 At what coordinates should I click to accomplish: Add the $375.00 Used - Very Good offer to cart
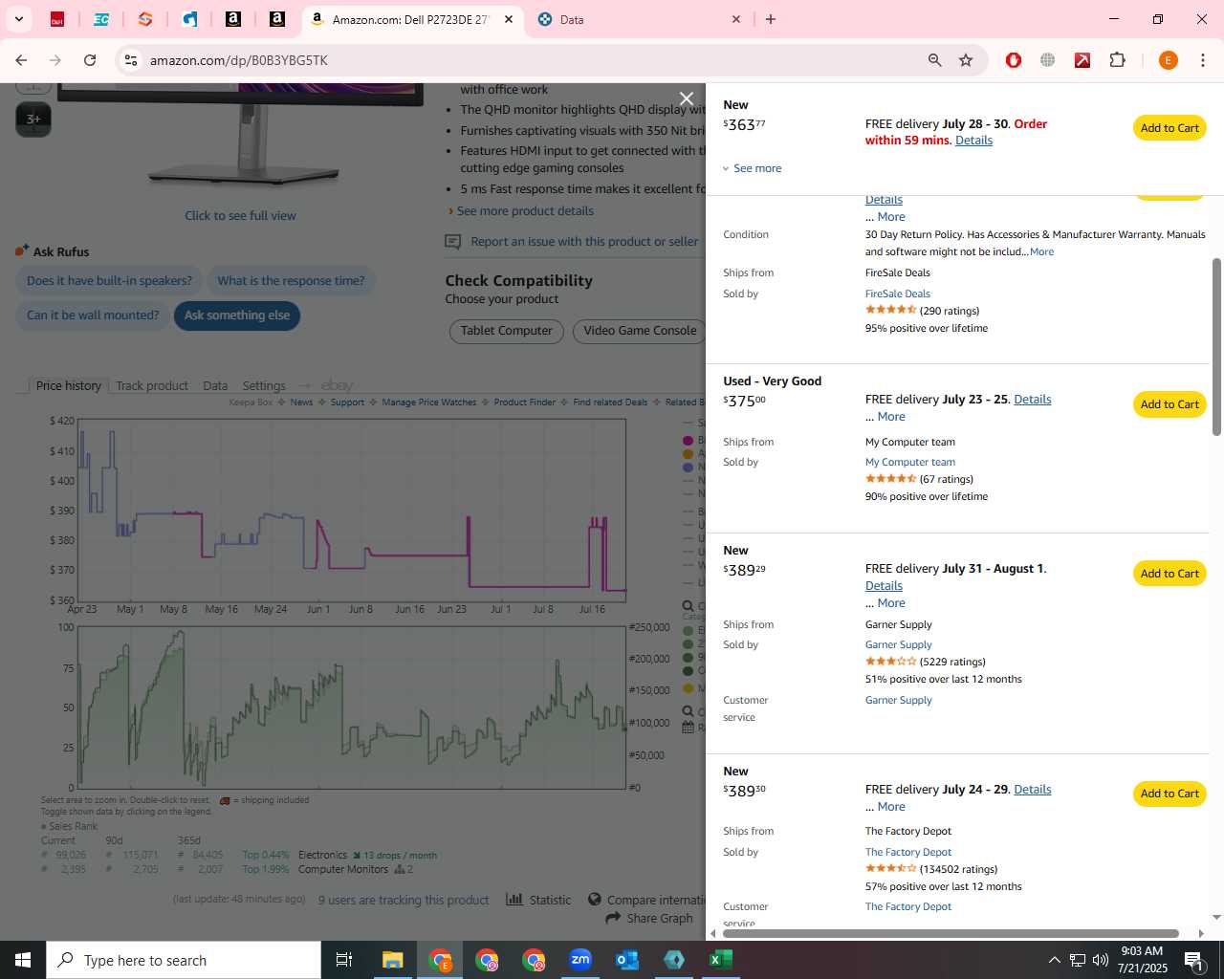1169,404
